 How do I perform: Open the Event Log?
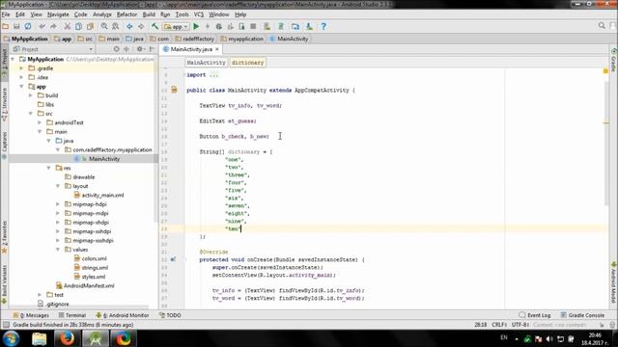[535, 315]
